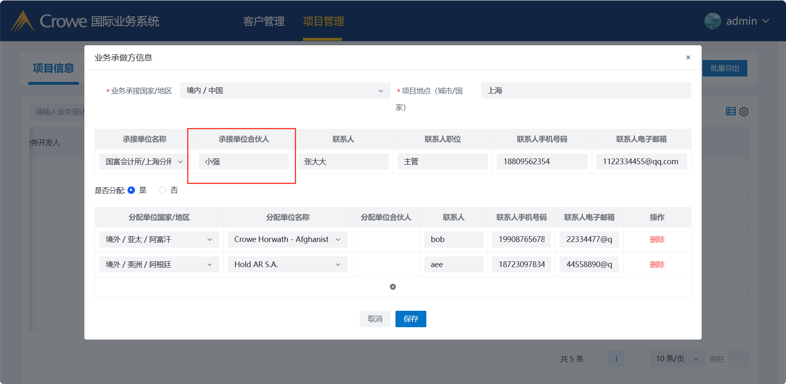
Task: Select page 1 in pagination
Action: coord(616,359)
